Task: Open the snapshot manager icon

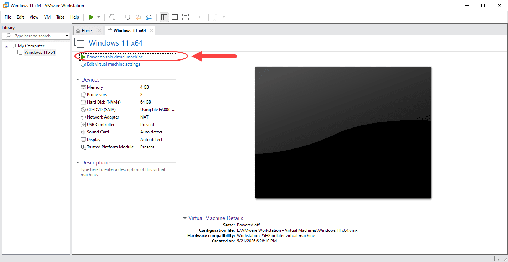Action: coord(149,17)
